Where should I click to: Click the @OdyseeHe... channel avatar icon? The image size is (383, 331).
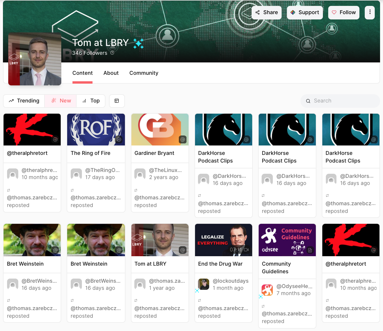point(267,290)
